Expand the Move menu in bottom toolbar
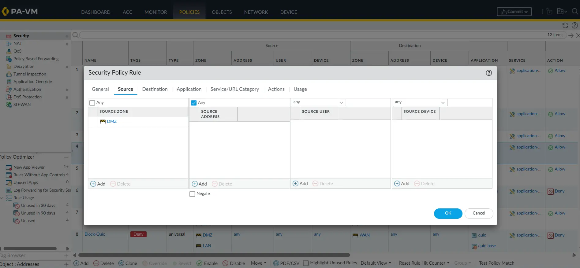The width and height of the screenshot is (580, 268). (x=259, y=263)
